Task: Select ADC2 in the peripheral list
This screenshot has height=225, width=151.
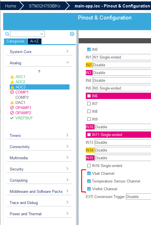Action: pyautogui.click(x=20, y=82)
